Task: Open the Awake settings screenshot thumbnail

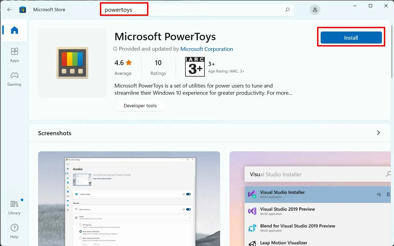Action: click(129, 198)
